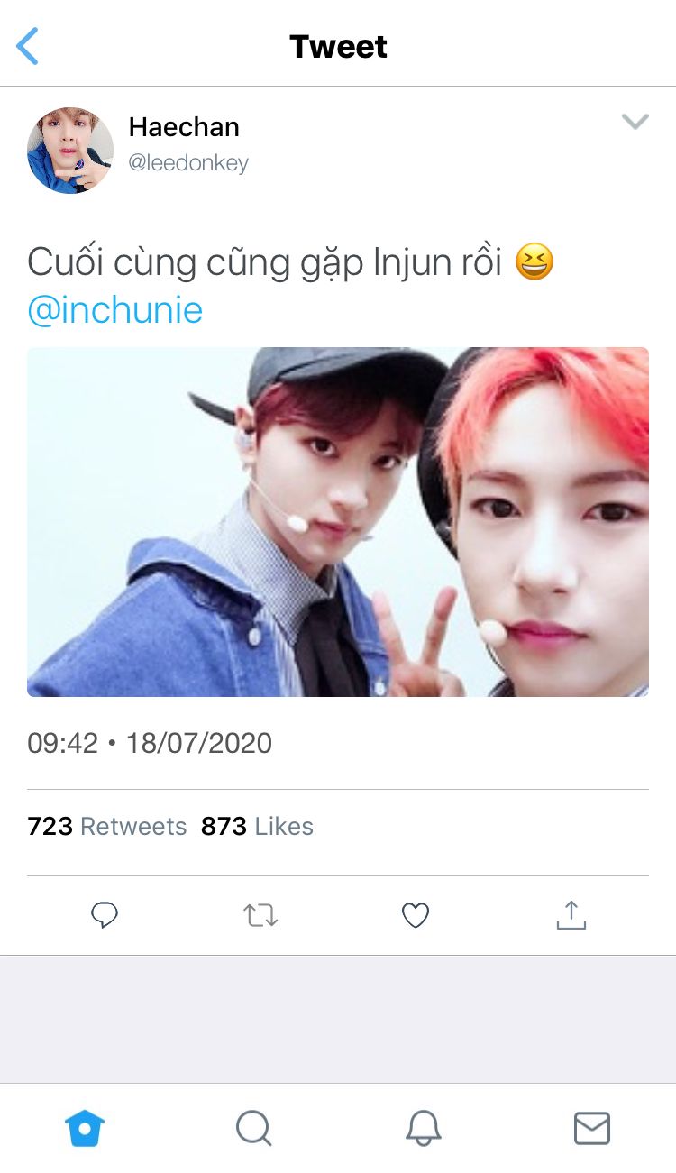Open the Messages envelope tab

[592, 1128]
